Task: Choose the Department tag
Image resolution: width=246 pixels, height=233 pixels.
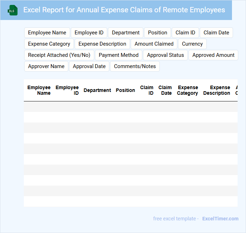Action: [125, 33]
